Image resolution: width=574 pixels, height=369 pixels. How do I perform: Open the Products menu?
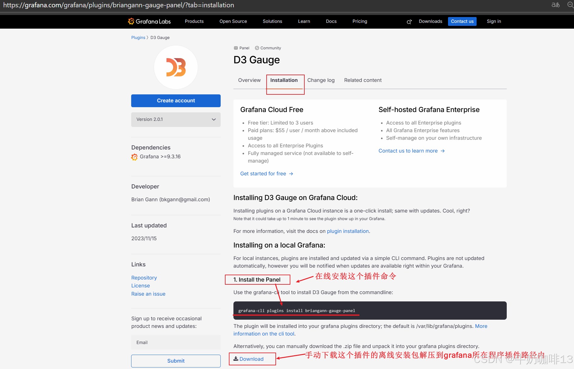click(x=194, y=21)
